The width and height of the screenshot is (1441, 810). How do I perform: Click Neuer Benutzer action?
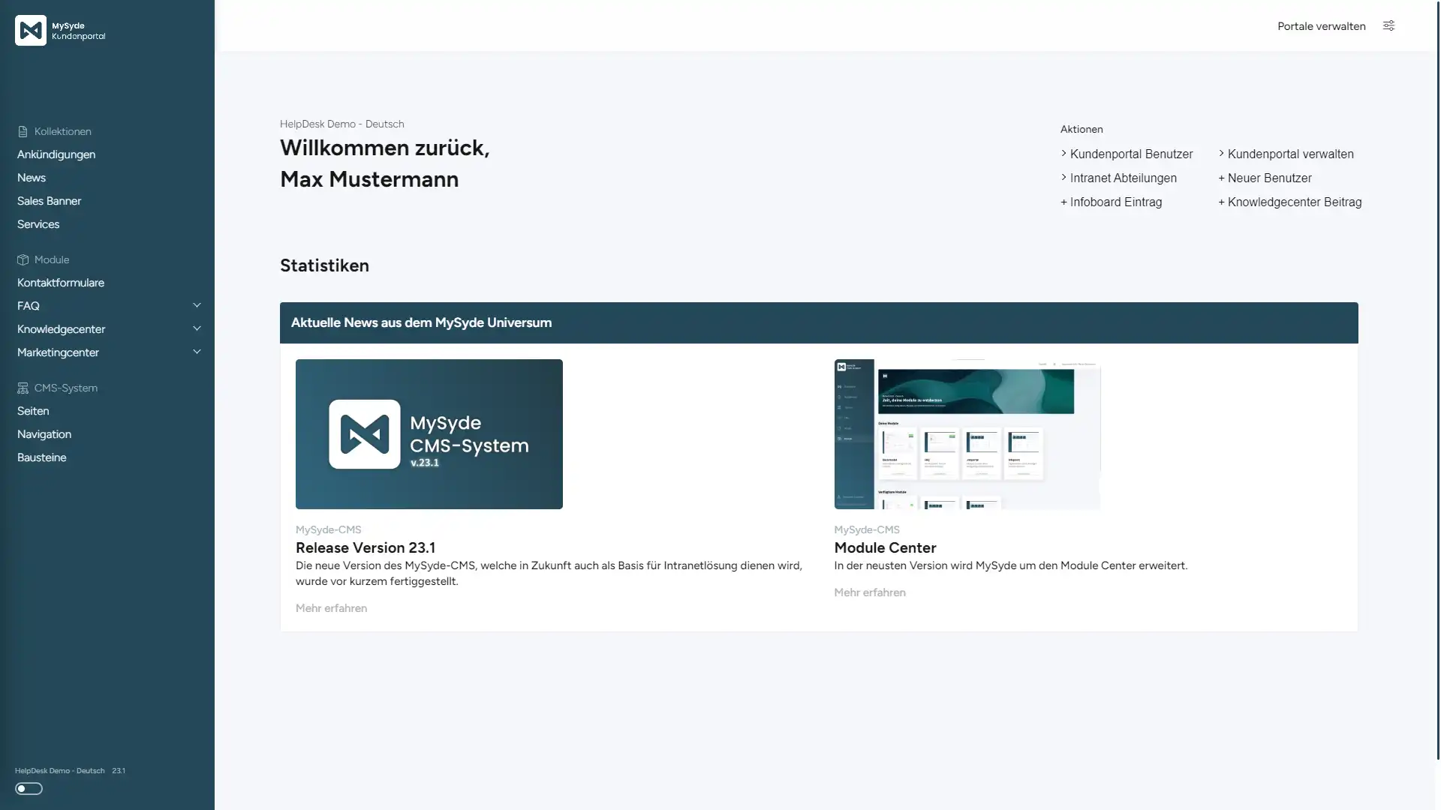coord(1265,178)
